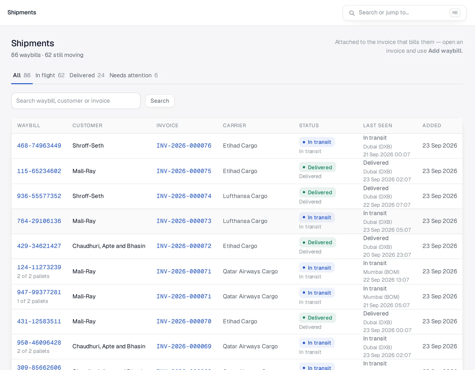Click the ADDED column header
This screenshot has height=370, width=475.
pyautogui.click(x=432, y=125)
